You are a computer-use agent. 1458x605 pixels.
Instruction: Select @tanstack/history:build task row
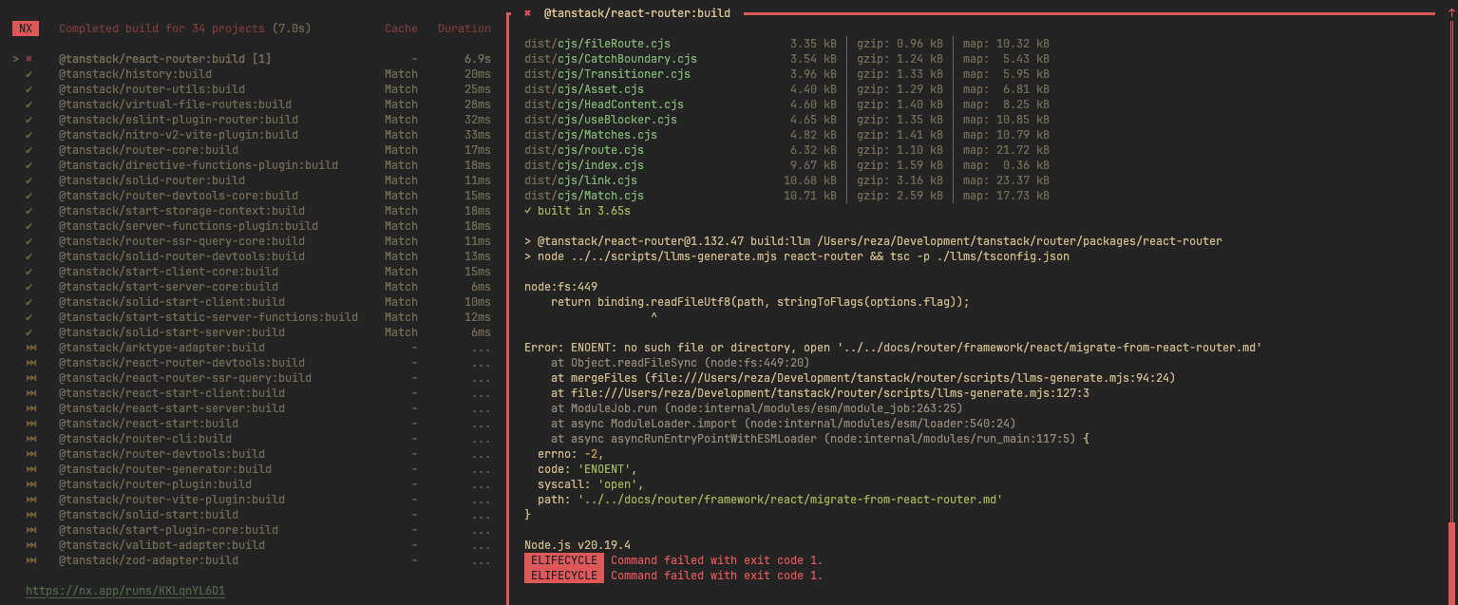(x=252, y=74)
